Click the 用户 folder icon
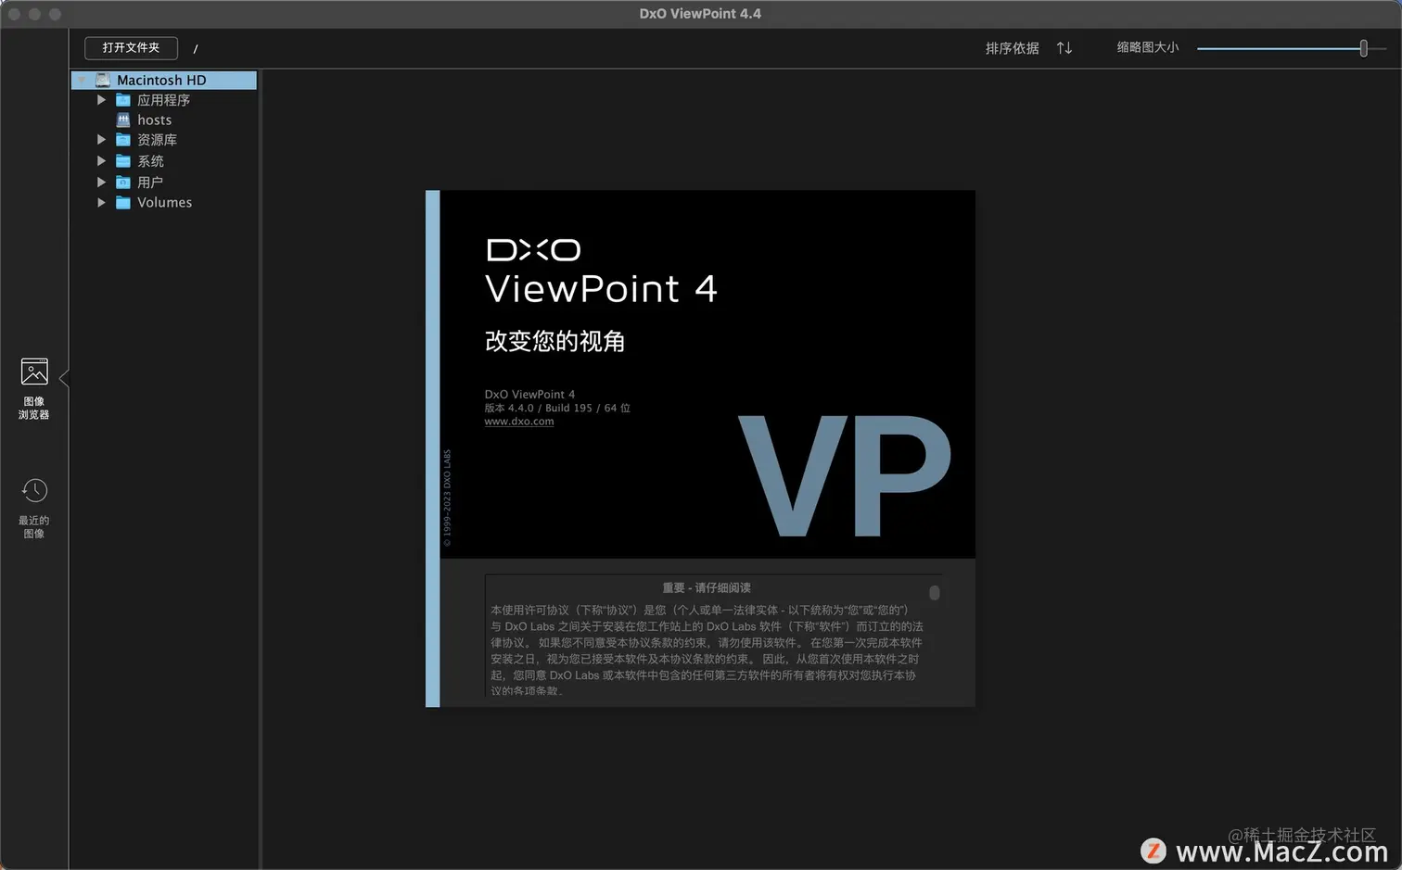The height and width of the screenshot is (870, 1402). [123, 182]
